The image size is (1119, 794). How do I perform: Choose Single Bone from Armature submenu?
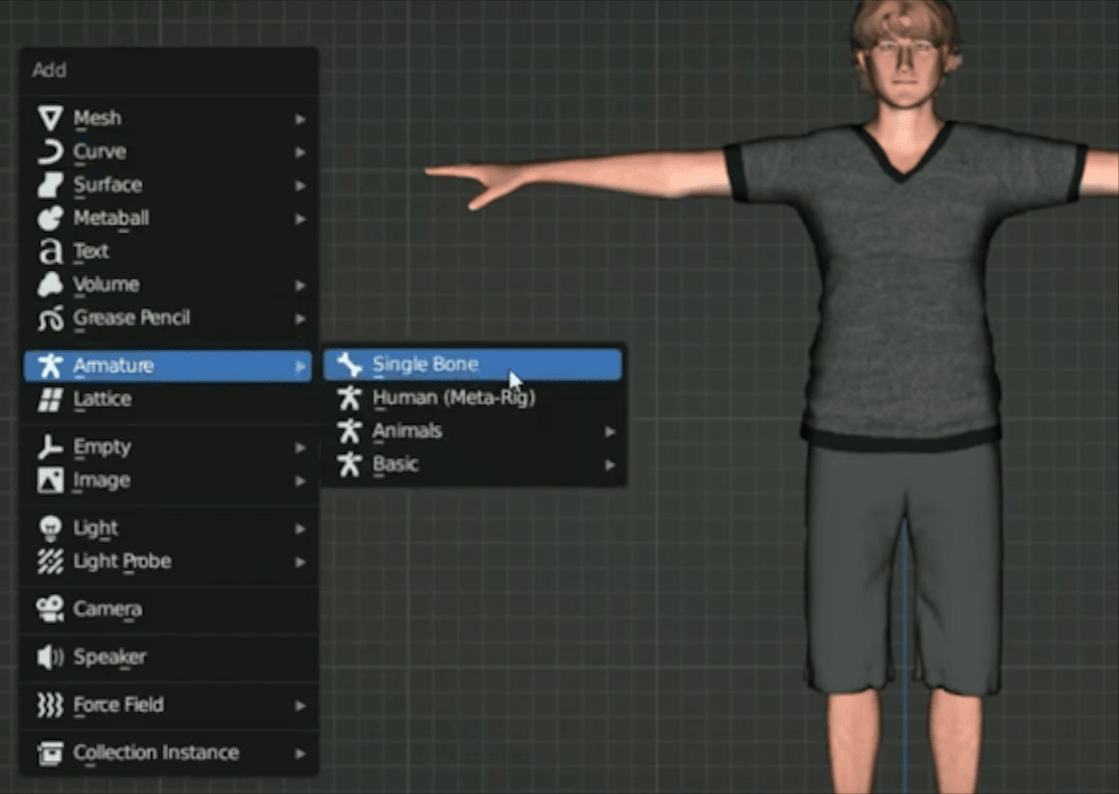pyautogui.click(x=473, y=364)
